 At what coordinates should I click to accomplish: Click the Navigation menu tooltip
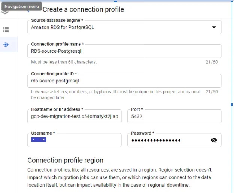tap(20, 6)
